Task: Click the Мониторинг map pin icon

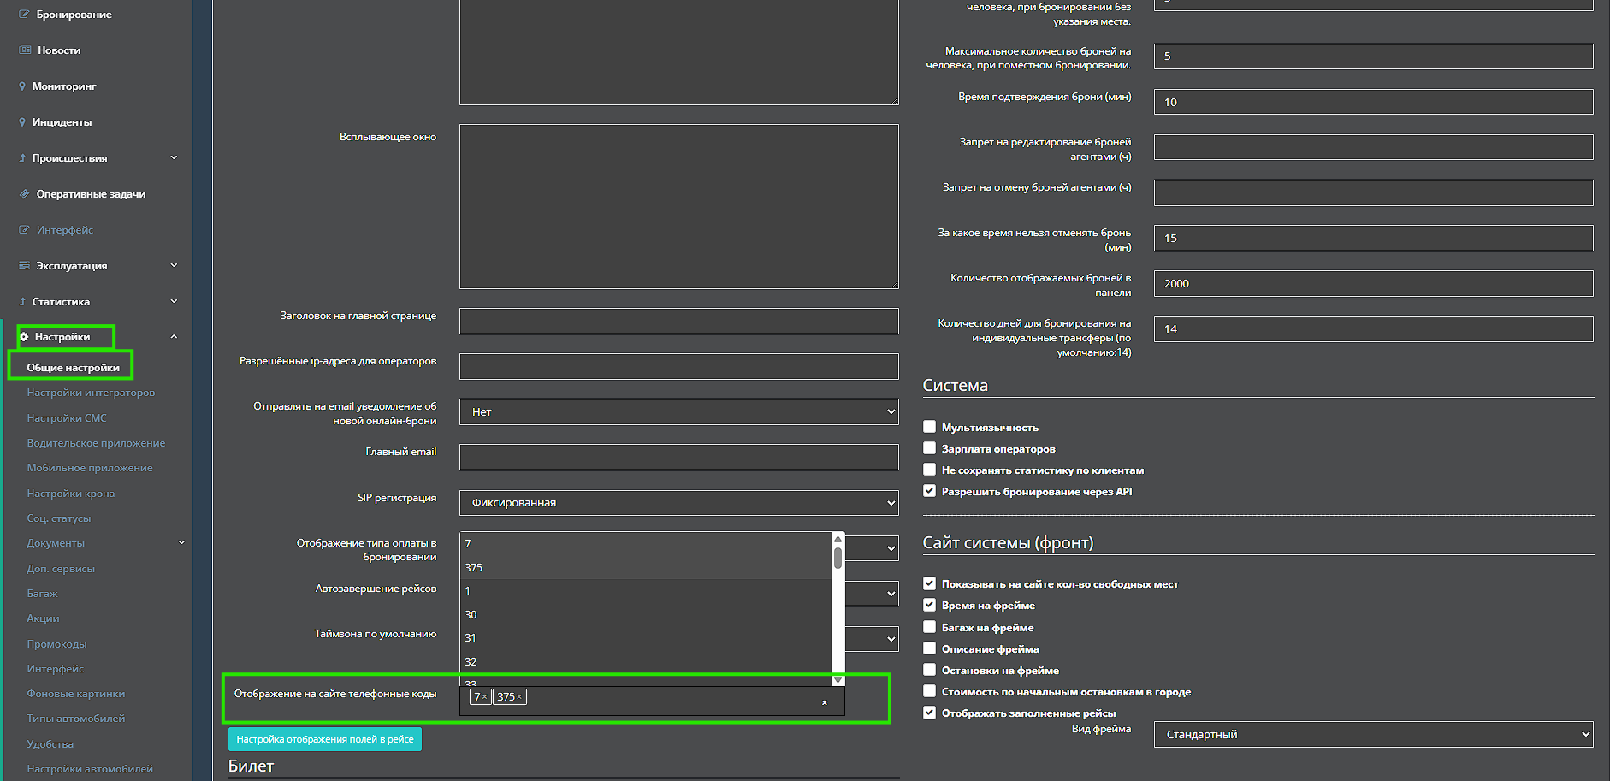Action: pyautogui.click(x=22, y=86)
